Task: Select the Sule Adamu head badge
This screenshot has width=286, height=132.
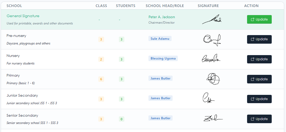Action: click(160, 38)
